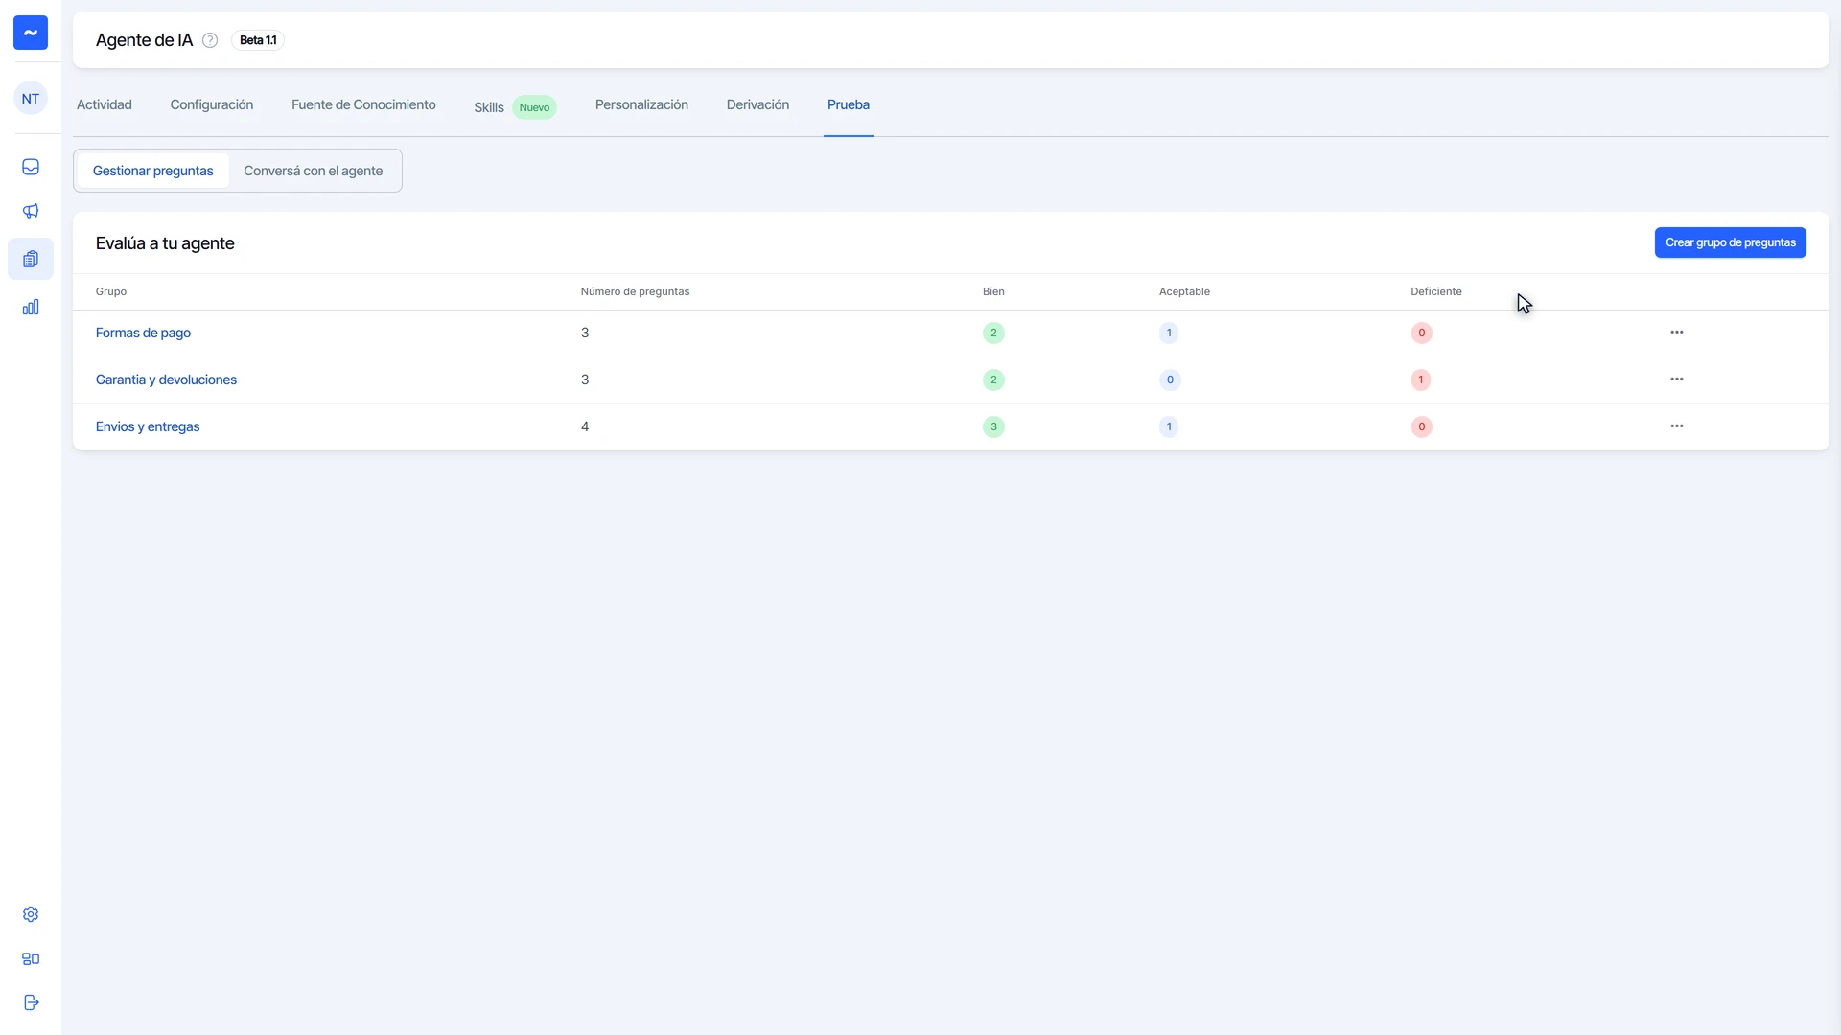The image size is (1841, 1035).
Task: Switch to the Actividad tab
Action: click(x=105, y=105)
